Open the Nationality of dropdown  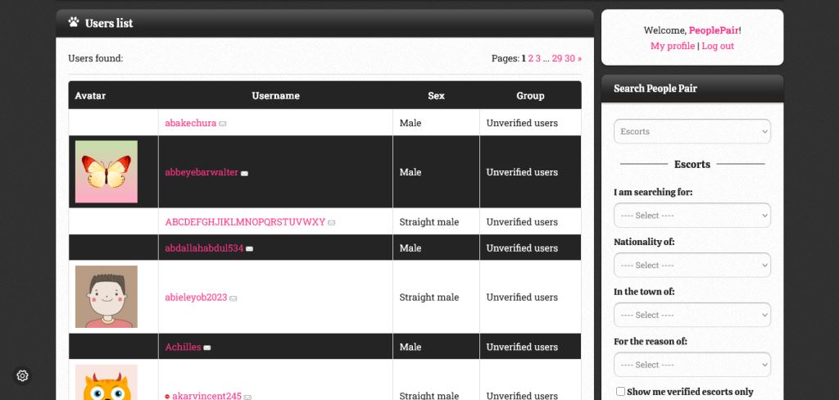point(692,265)
